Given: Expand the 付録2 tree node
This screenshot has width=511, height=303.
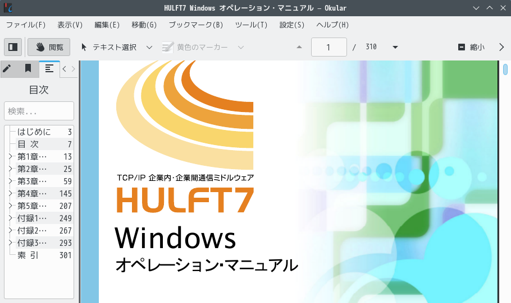Looking at the screenshot, I should (x=11, y=231).
